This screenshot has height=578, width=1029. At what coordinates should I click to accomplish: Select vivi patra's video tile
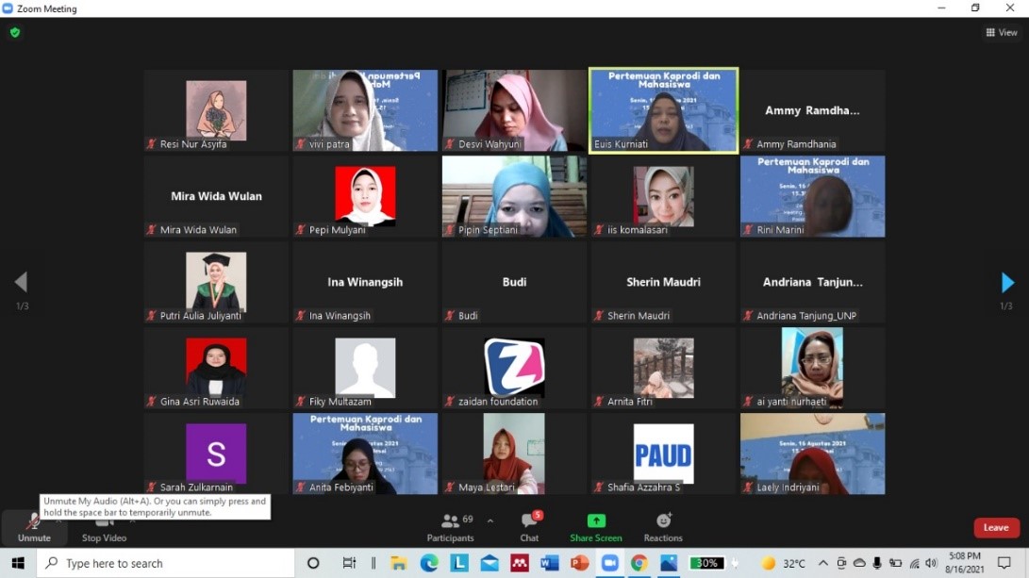coord(365,110)
